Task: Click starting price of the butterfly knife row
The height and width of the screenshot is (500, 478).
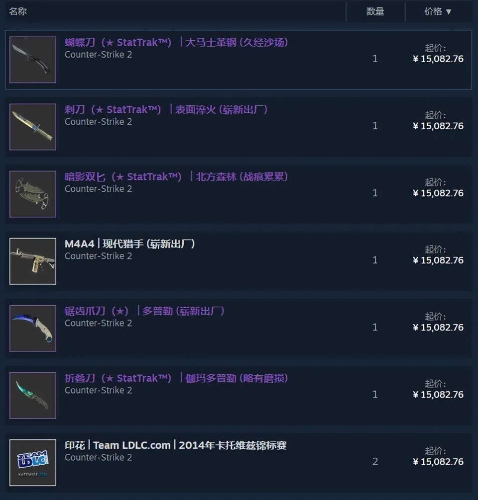Action: [x=438, y=59]
